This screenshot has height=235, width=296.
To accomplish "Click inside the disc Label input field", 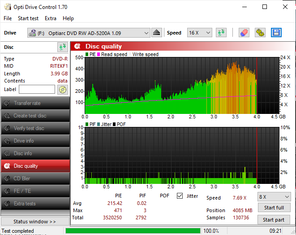I will (x=37, y=89).
